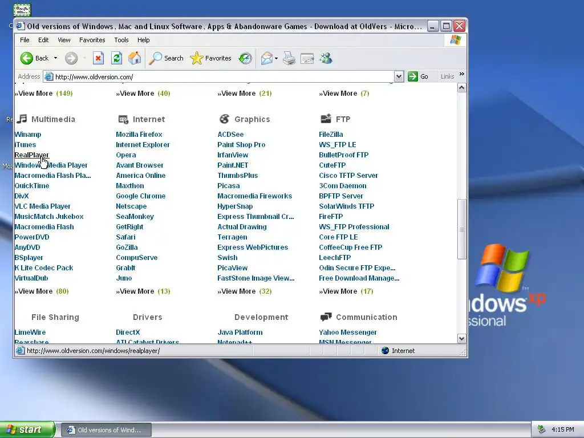
Task: Click the Communication speech bubbles icon
Action: coord(326,317)
